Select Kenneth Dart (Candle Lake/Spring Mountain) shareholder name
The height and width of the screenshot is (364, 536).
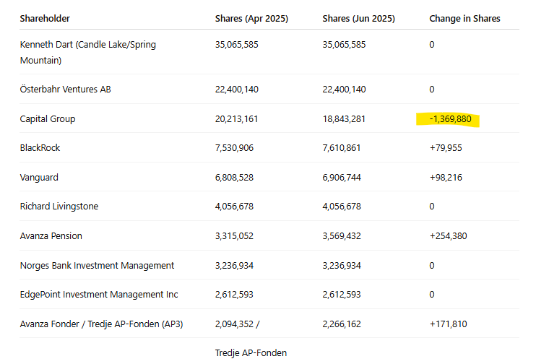[88, 52]
